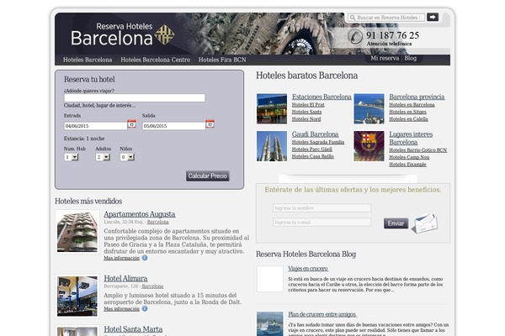Click Barcelona link after Lincoln address
The image size is (505, 336).
pyautogui.click(x=158, y=222)
